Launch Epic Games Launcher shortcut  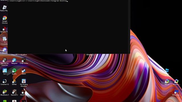[x=5, y=62]
